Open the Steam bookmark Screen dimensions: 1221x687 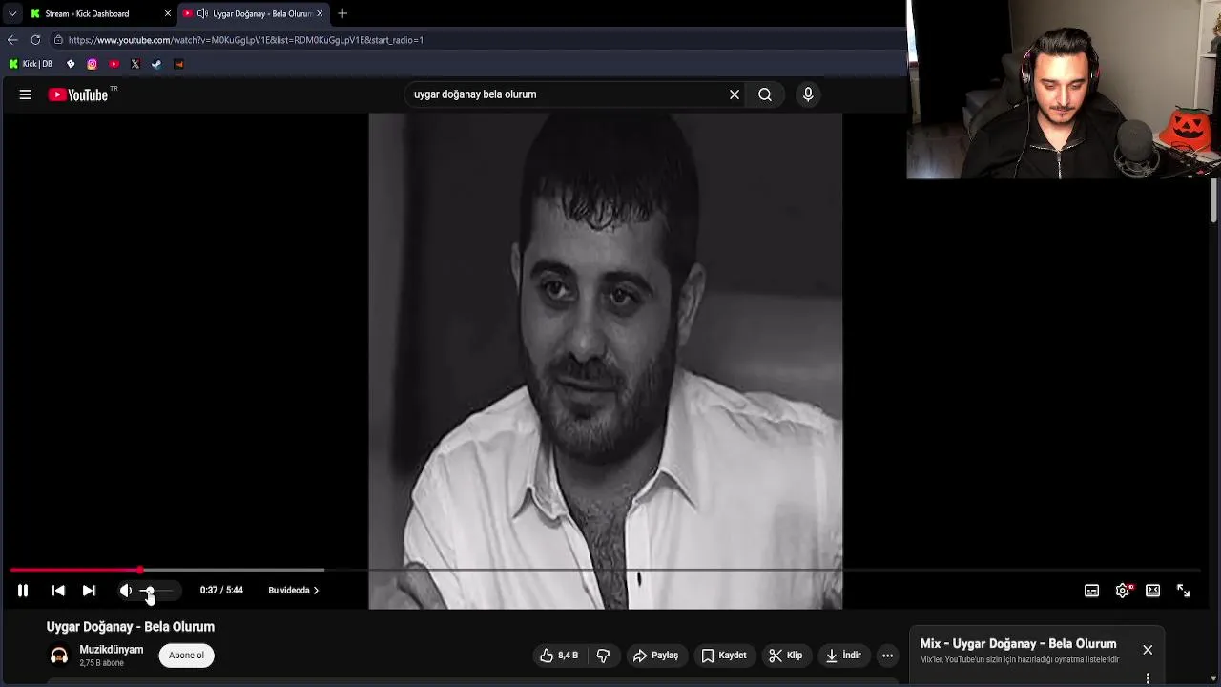156,64
